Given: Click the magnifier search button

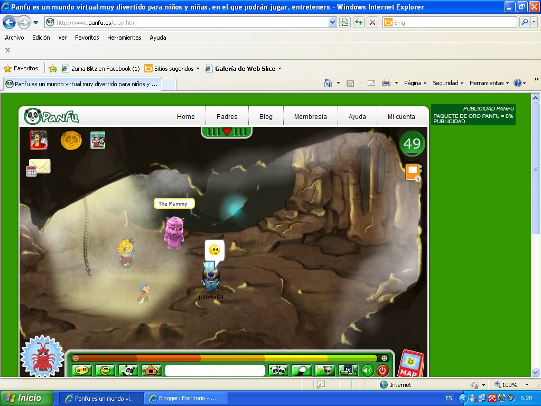Looking at the screenshot, I should click(x=525, y=22).
